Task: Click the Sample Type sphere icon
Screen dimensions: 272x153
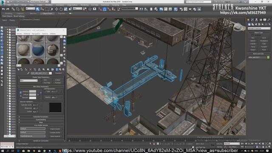Action: pyautogui.click(x=65, y=37)
